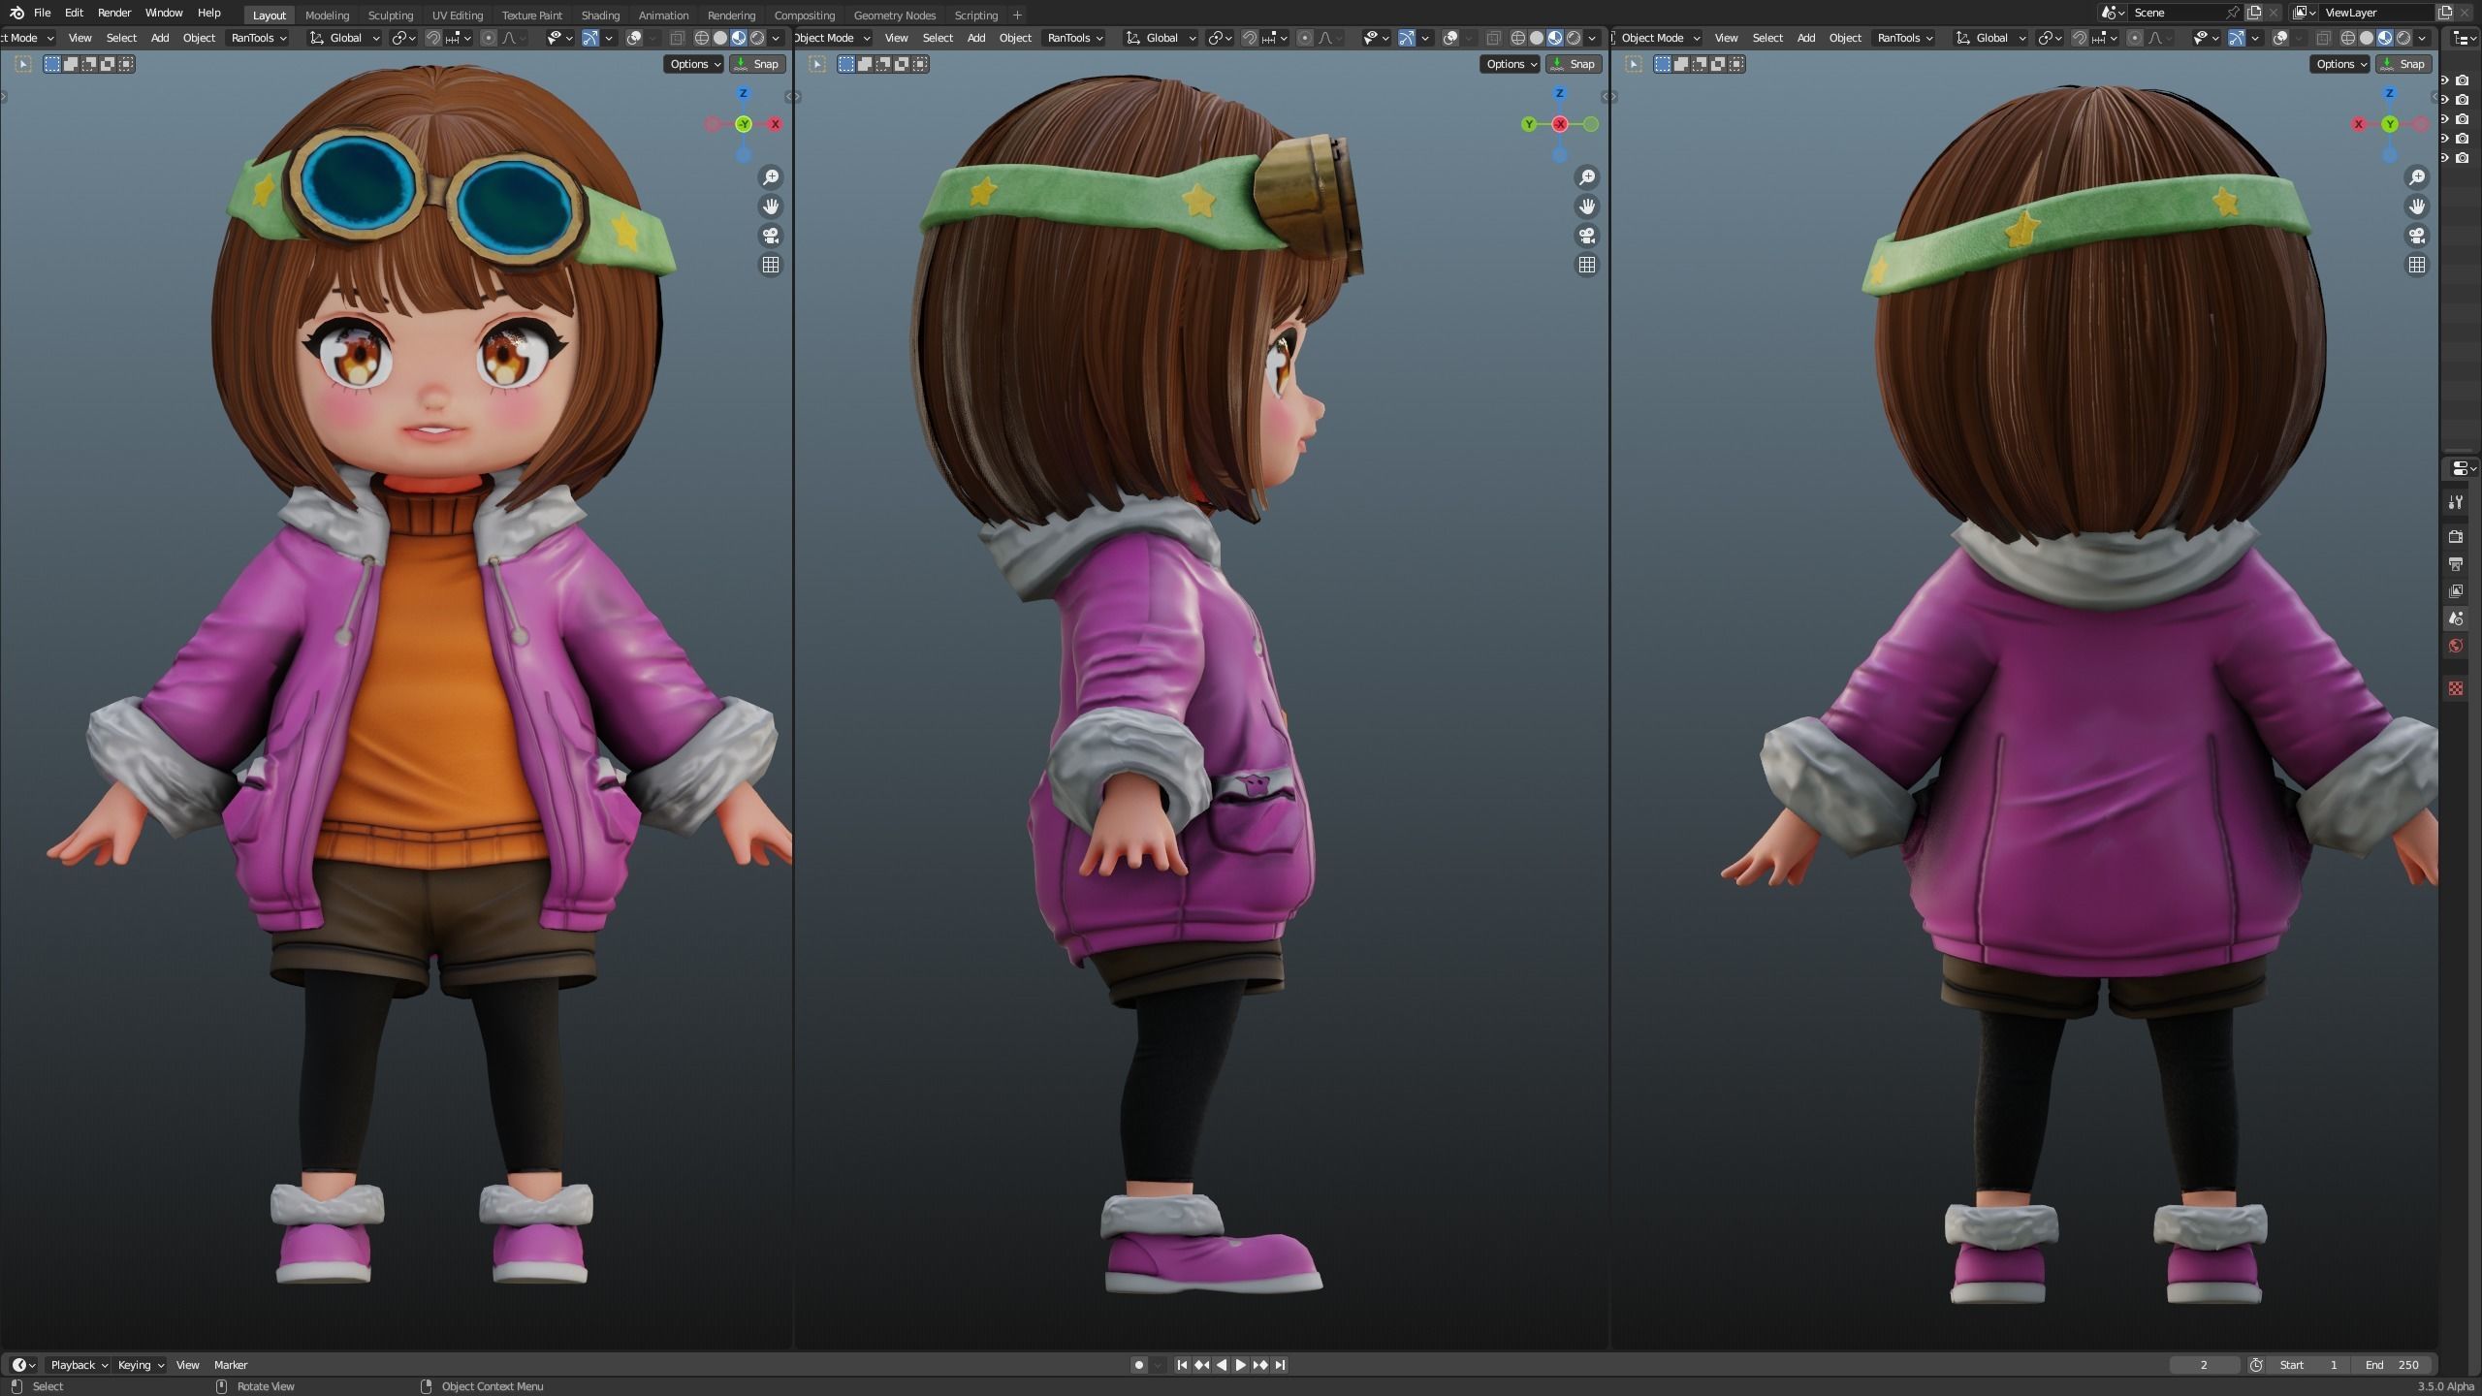Click the Y axis on the left viewport gizmo
This screenshot has width=2482, height=1396.
point(744,124)
